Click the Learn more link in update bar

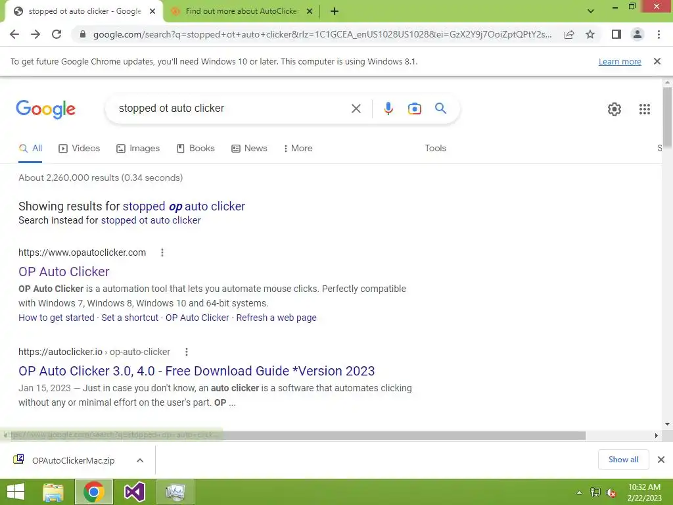pos(620,61)
